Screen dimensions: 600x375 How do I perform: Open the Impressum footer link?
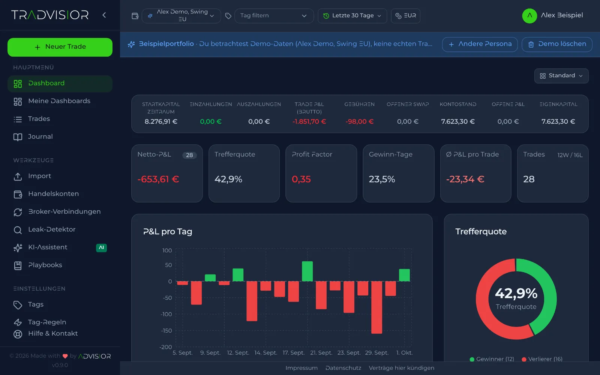(301, 368)
